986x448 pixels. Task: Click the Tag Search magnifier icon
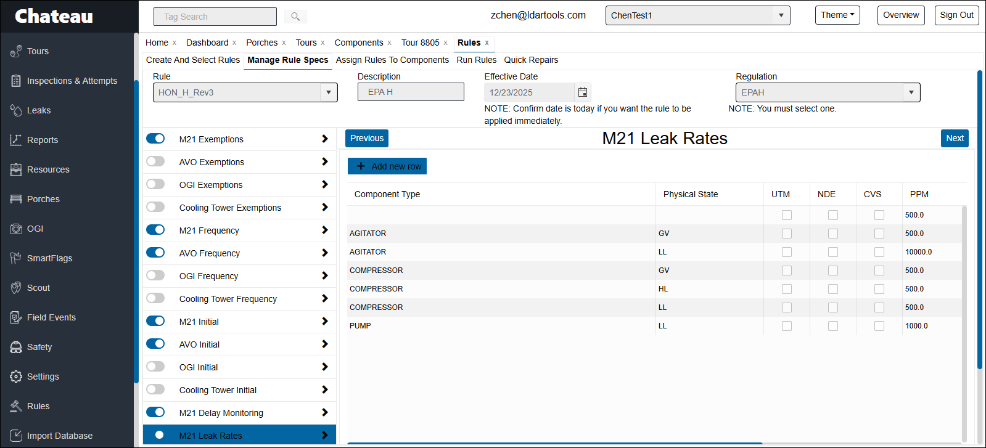pyautogui.click(x=295, y=17)
